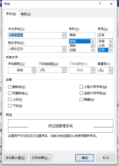Select 加粗 in font style list
Viewport: 119px width, 166px height.
73,50
